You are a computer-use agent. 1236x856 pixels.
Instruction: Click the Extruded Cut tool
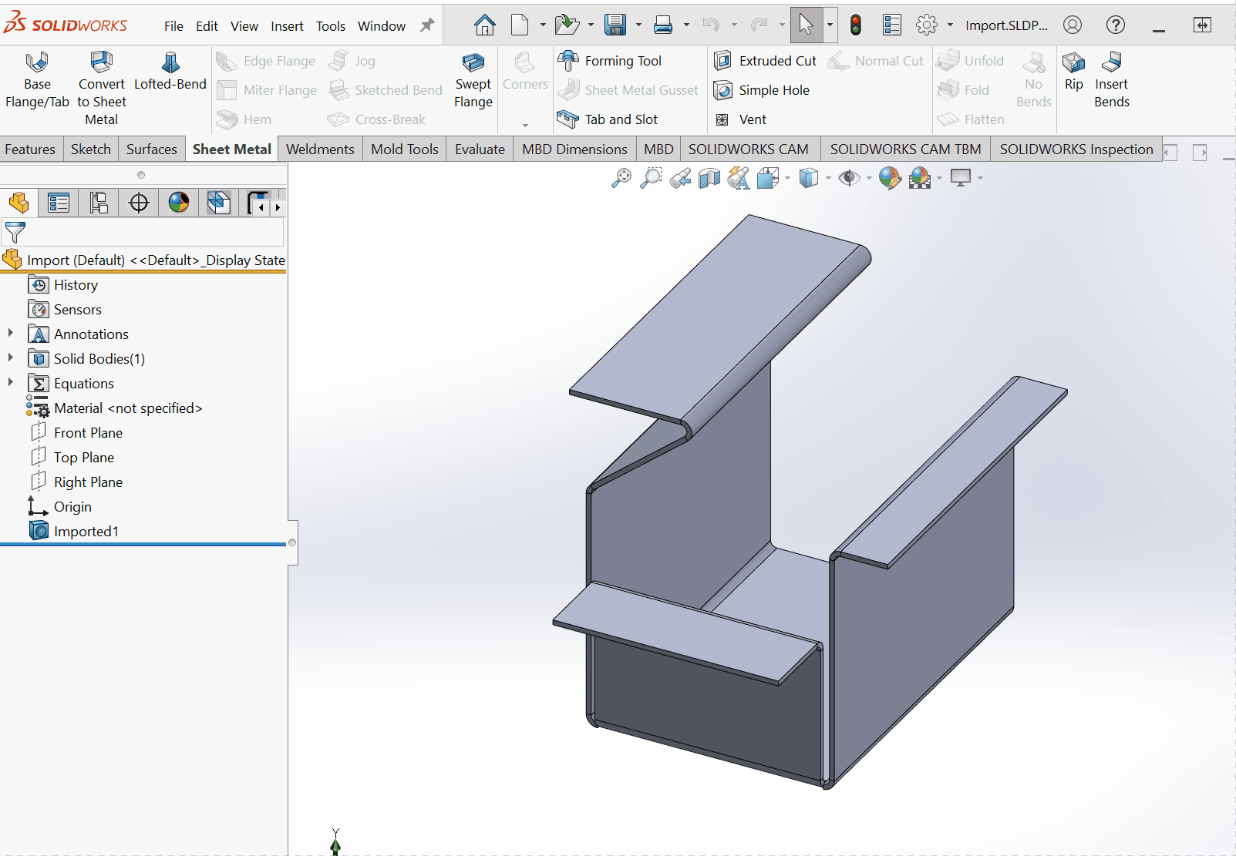tap(766, 61)
